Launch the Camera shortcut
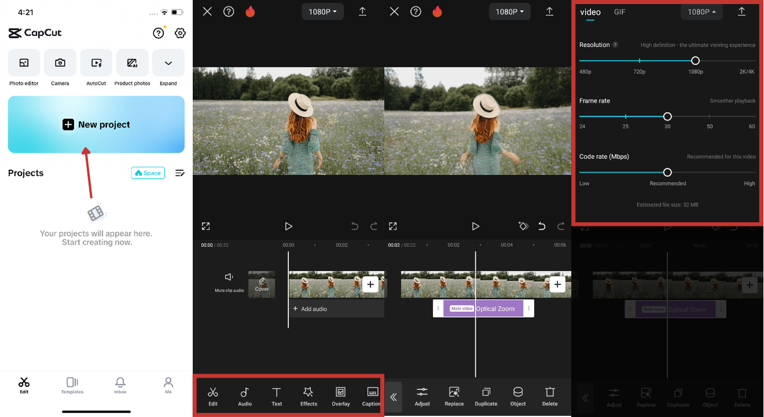This screenshot has height=417, width=764. 60,63
